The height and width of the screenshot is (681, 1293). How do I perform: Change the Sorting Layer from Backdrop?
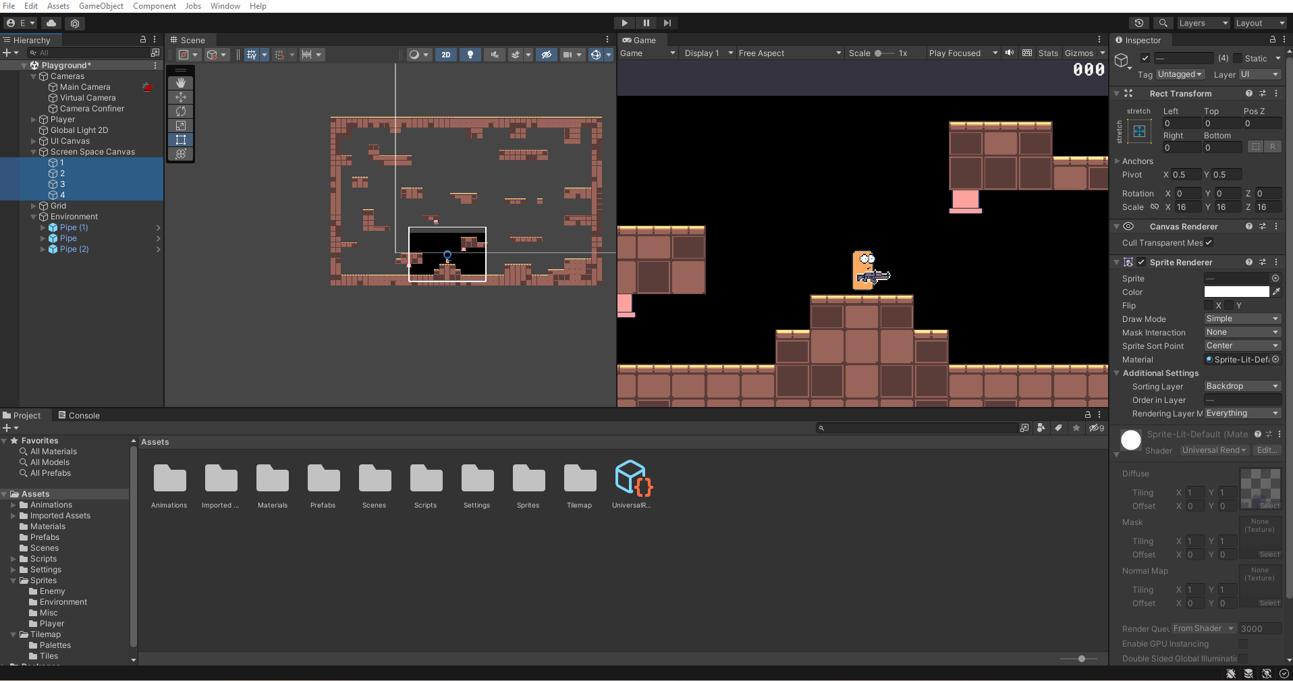click(1241, 386)
